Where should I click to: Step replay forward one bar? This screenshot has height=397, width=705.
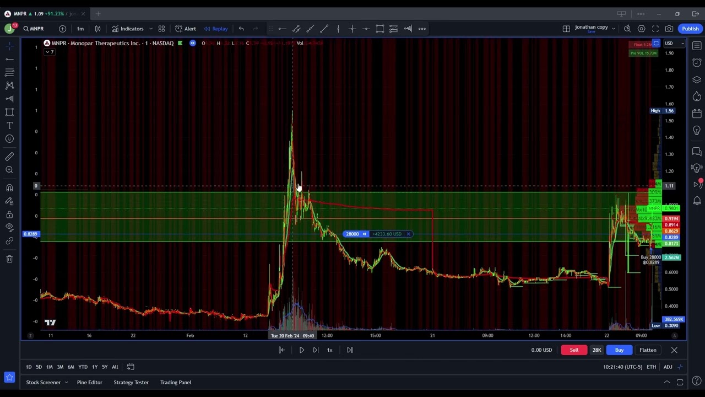point(316,350)
